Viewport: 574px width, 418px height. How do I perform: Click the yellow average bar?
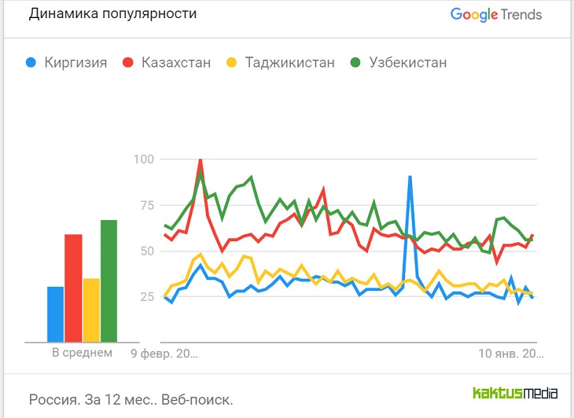point(91,310)
